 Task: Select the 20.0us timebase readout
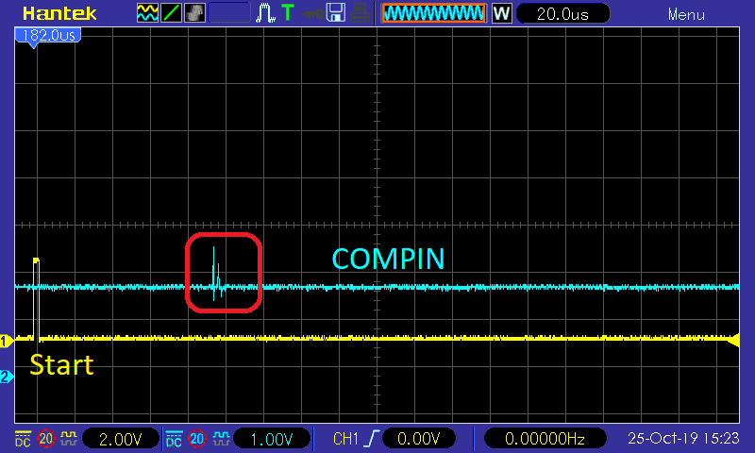click(562, 13)
